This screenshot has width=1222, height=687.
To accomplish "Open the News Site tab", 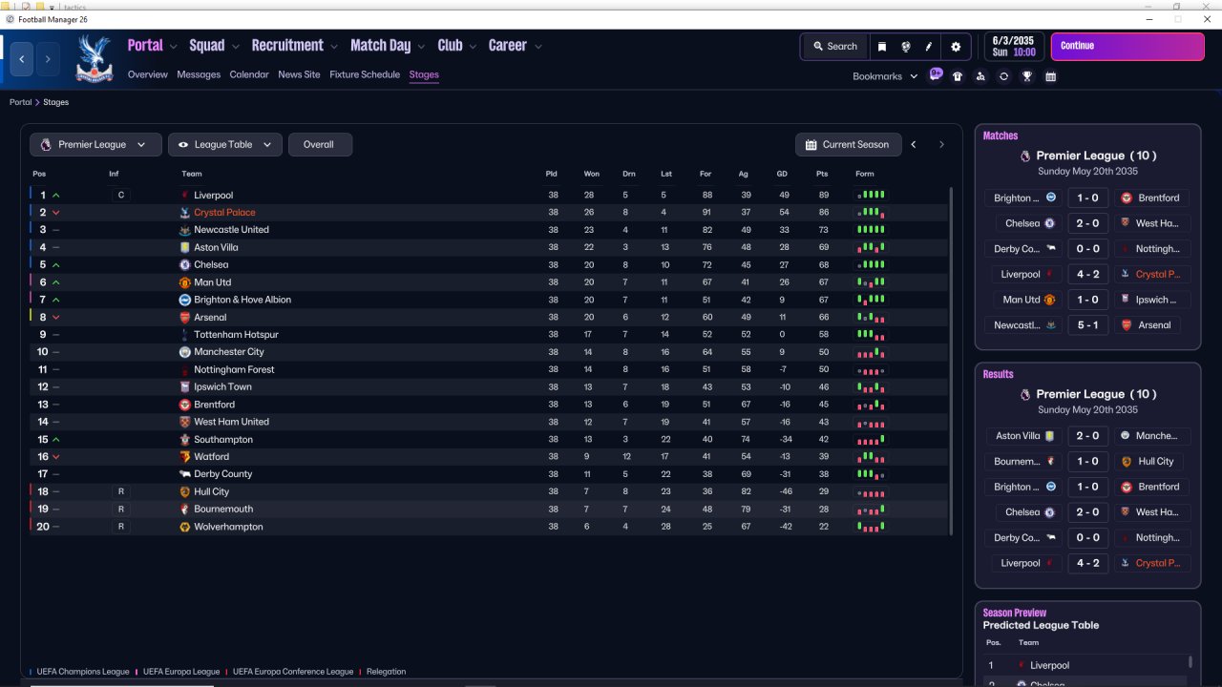I will click(299, 74).
